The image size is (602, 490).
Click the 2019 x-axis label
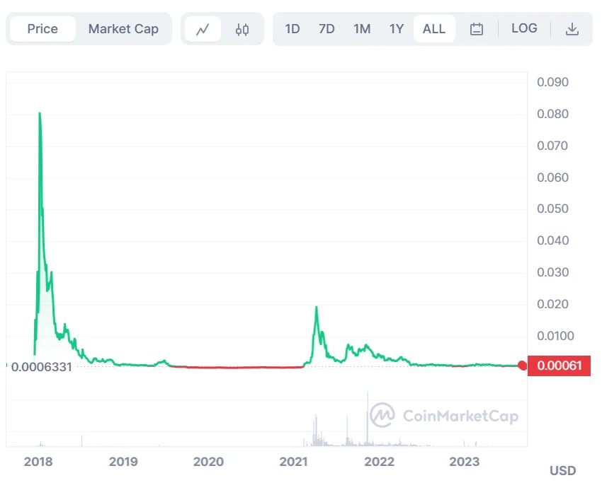pyautogui.click(x=123, y=462)
